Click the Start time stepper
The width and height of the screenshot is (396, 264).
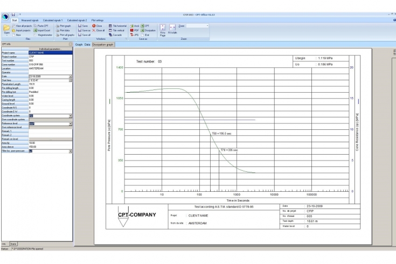pos(70,80)
